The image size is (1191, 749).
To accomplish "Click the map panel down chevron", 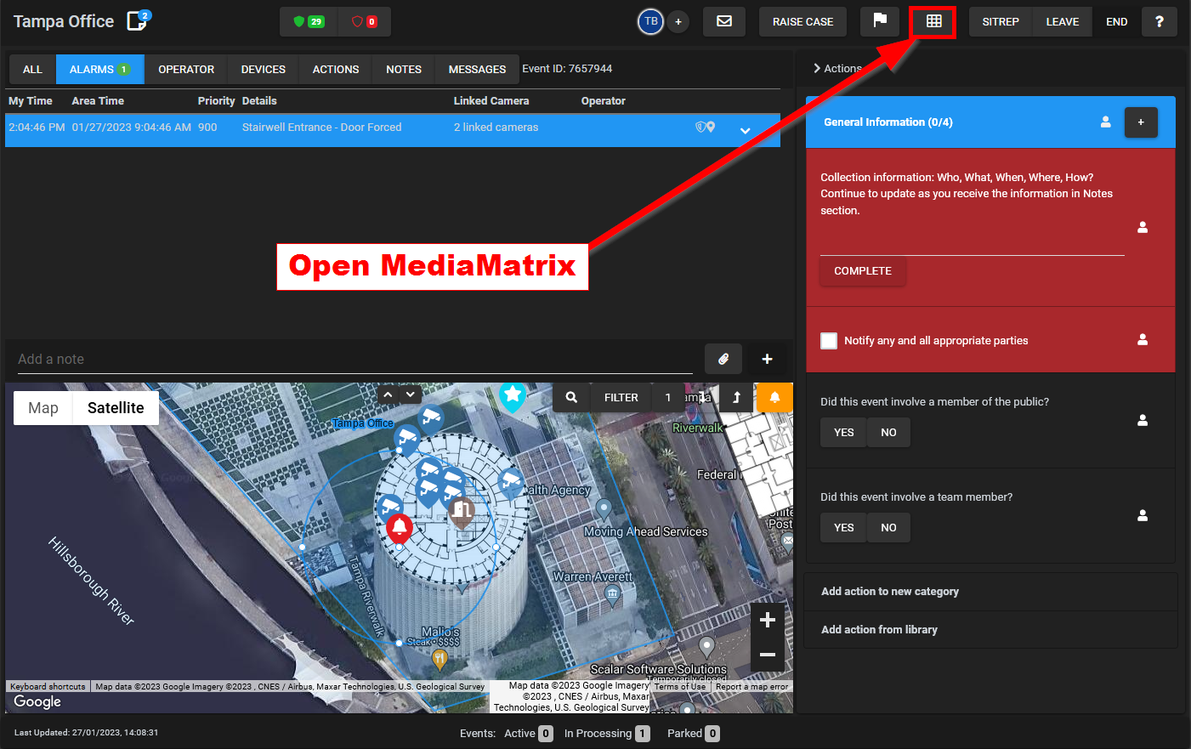I will [411, 394].
